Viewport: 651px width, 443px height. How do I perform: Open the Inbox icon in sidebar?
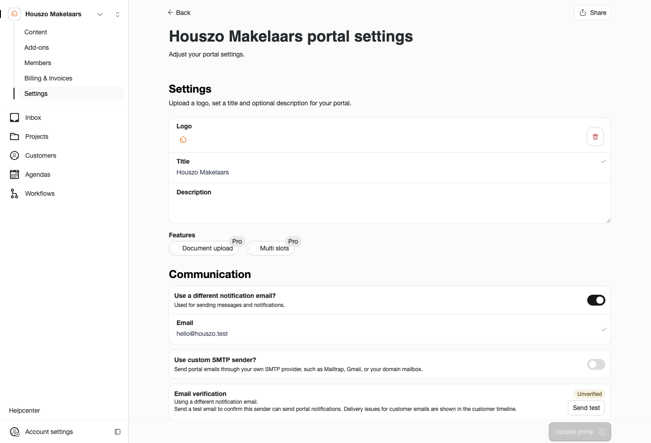(14, 118)
